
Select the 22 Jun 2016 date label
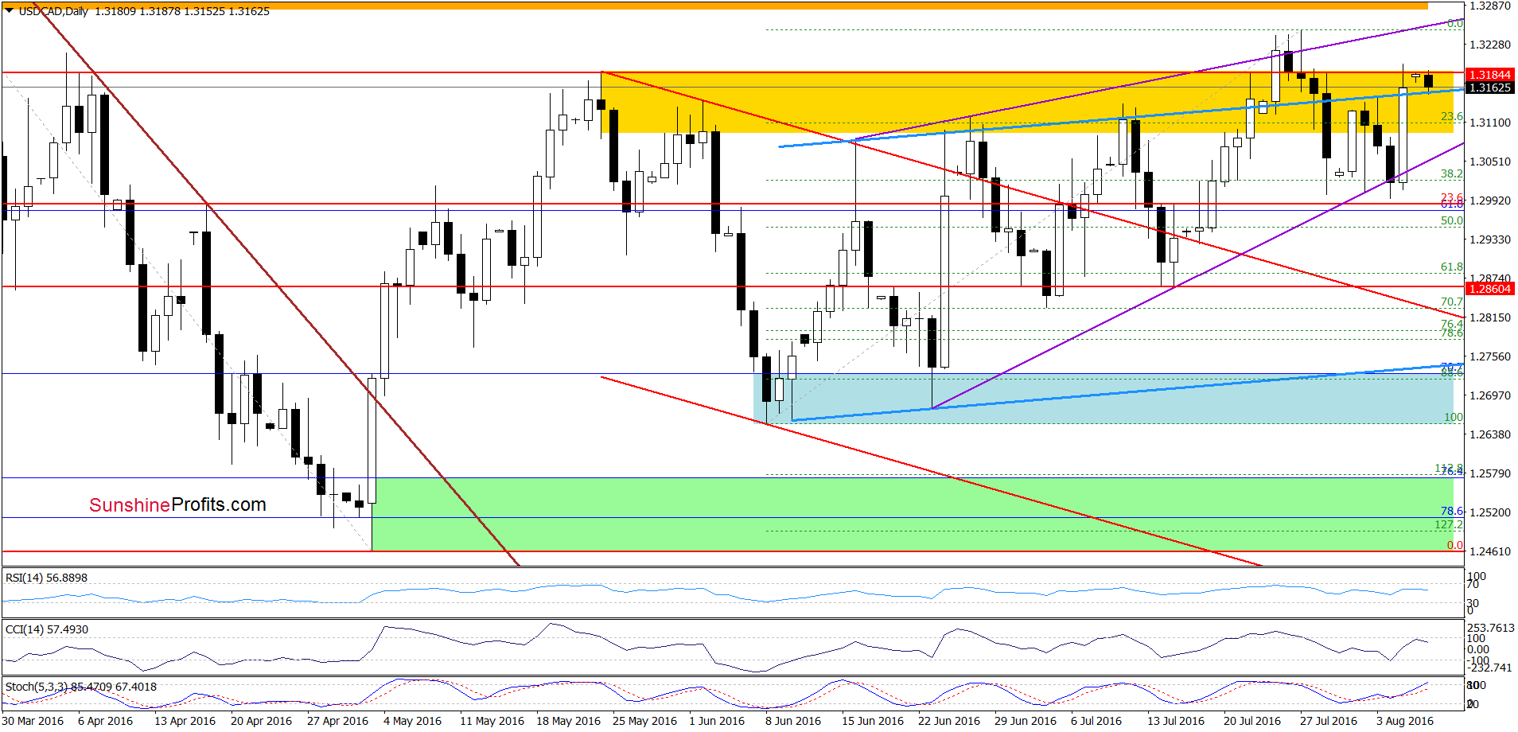click(949, 721)
